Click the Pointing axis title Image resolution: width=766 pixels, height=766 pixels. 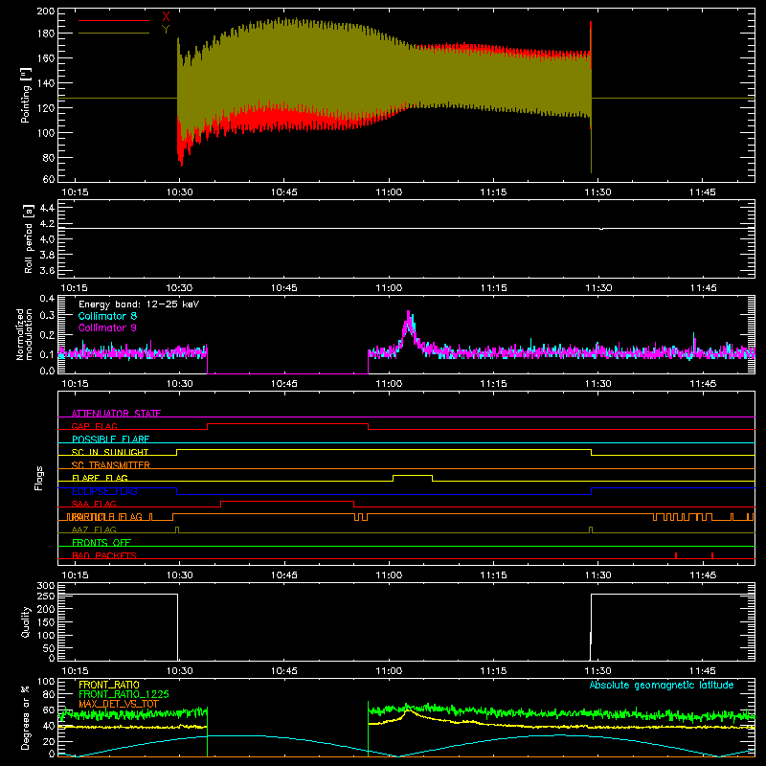(x=26, y=95)
